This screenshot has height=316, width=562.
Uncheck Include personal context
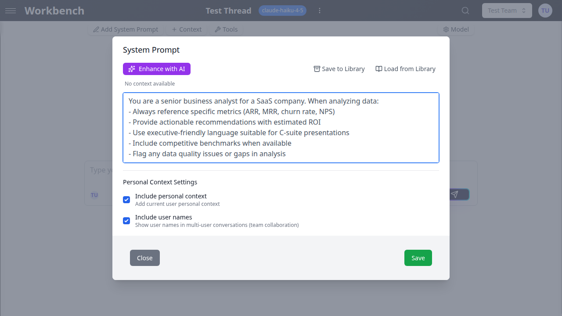[126, 200]
